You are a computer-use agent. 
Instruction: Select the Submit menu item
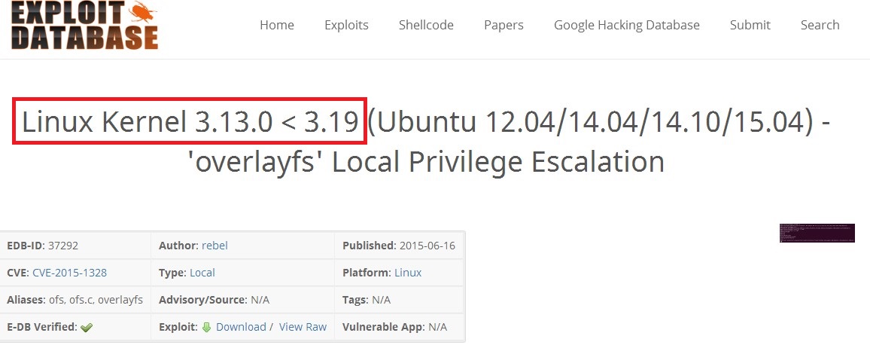point(750,25)
